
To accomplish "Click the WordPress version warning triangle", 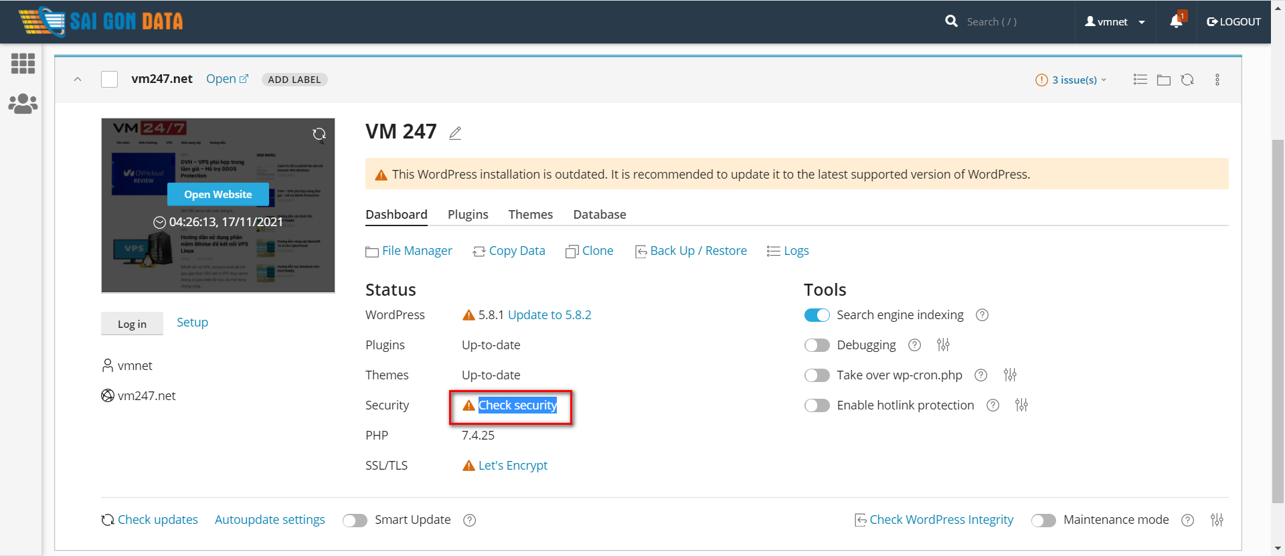I will [x=468, y=315].
